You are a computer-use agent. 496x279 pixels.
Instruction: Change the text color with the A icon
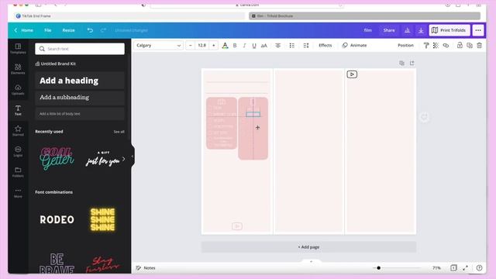click(225, 46)
